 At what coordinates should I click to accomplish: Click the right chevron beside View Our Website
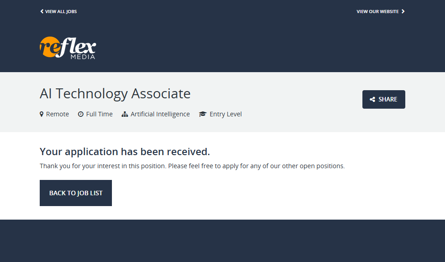click(x=403, y=11)
